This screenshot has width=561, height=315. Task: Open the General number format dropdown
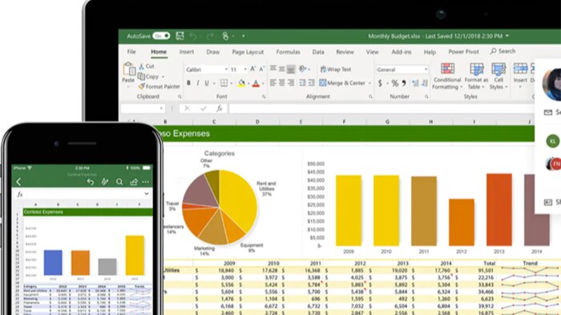(x=426, y=70)
